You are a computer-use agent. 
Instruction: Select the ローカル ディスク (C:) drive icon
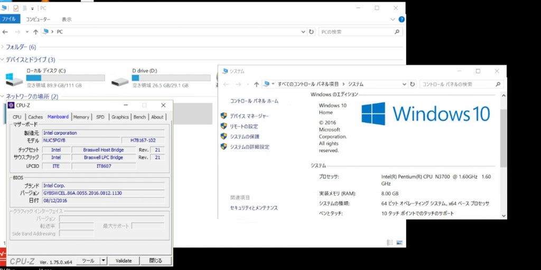[14, 80]
